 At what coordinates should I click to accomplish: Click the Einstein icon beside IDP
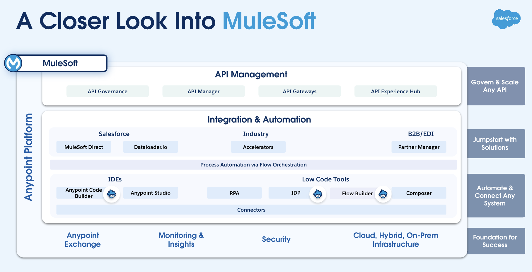point(318,194)
